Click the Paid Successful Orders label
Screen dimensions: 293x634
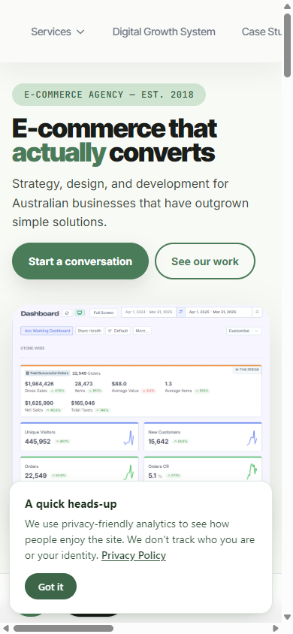pyautogui.click(x=47, y=373)
